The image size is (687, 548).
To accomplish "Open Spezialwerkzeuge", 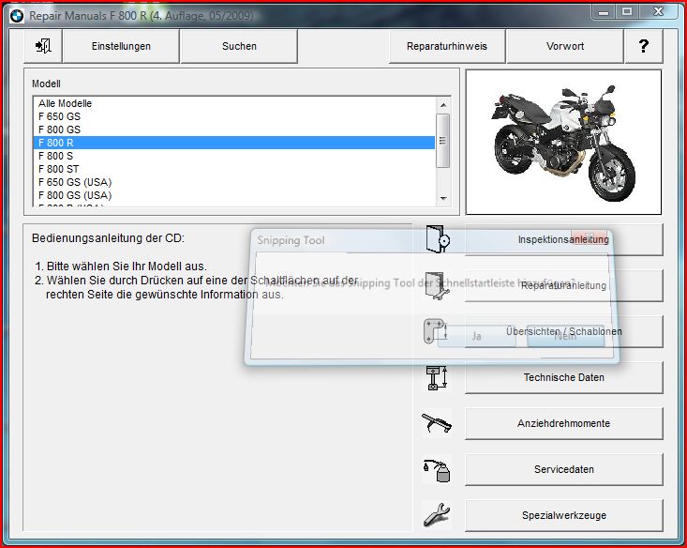I will click(x=564, y=515).
